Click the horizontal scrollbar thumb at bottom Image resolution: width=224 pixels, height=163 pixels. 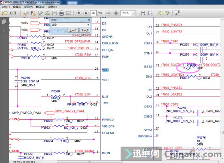90,162
